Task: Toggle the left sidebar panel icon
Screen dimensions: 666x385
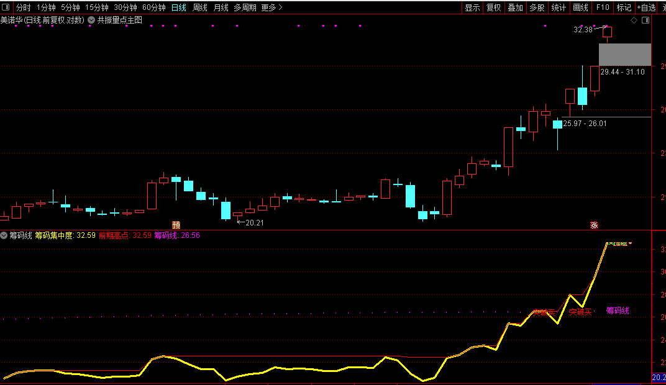Action: point(6,7)
